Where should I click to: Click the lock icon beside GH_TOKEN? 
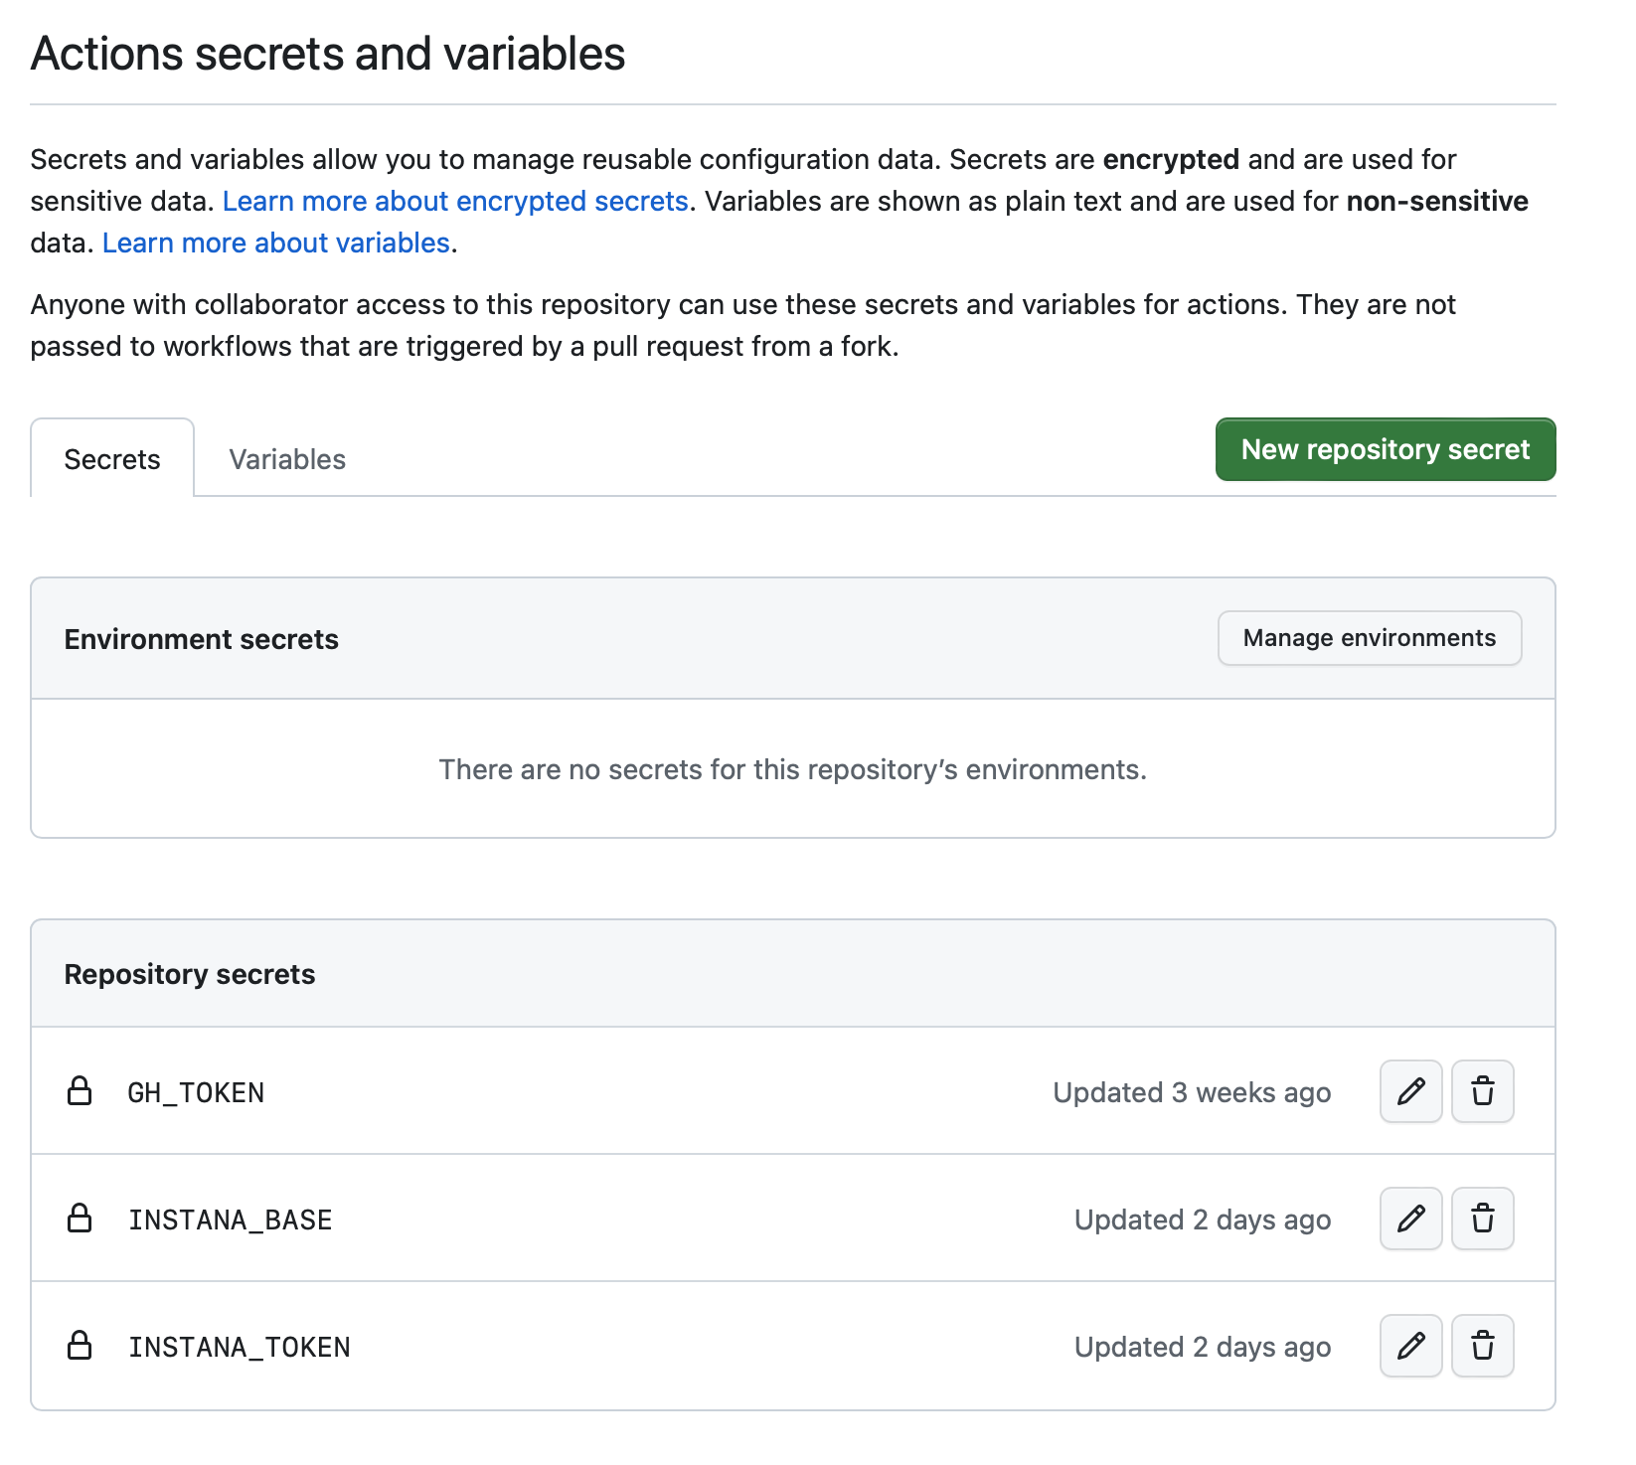tap(80, 1091)
